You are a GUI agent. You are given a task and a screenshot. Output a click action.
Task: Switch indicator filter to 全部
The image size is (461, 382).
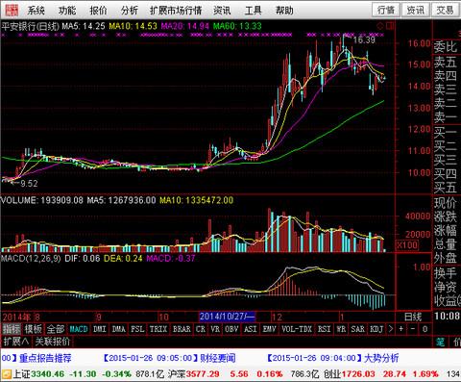[56, 329]
